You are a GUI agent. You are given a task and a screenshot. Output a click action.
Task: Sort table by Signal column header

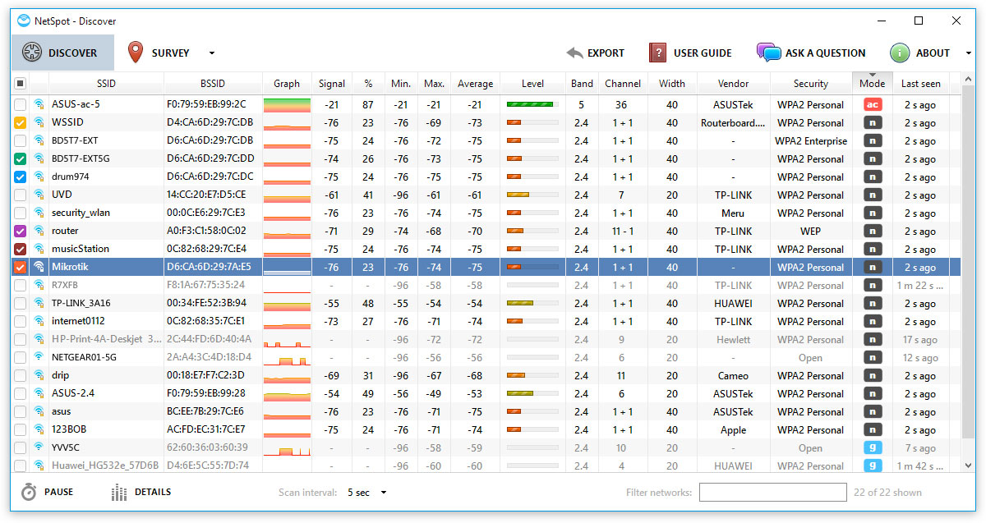(x=332, y=83)
